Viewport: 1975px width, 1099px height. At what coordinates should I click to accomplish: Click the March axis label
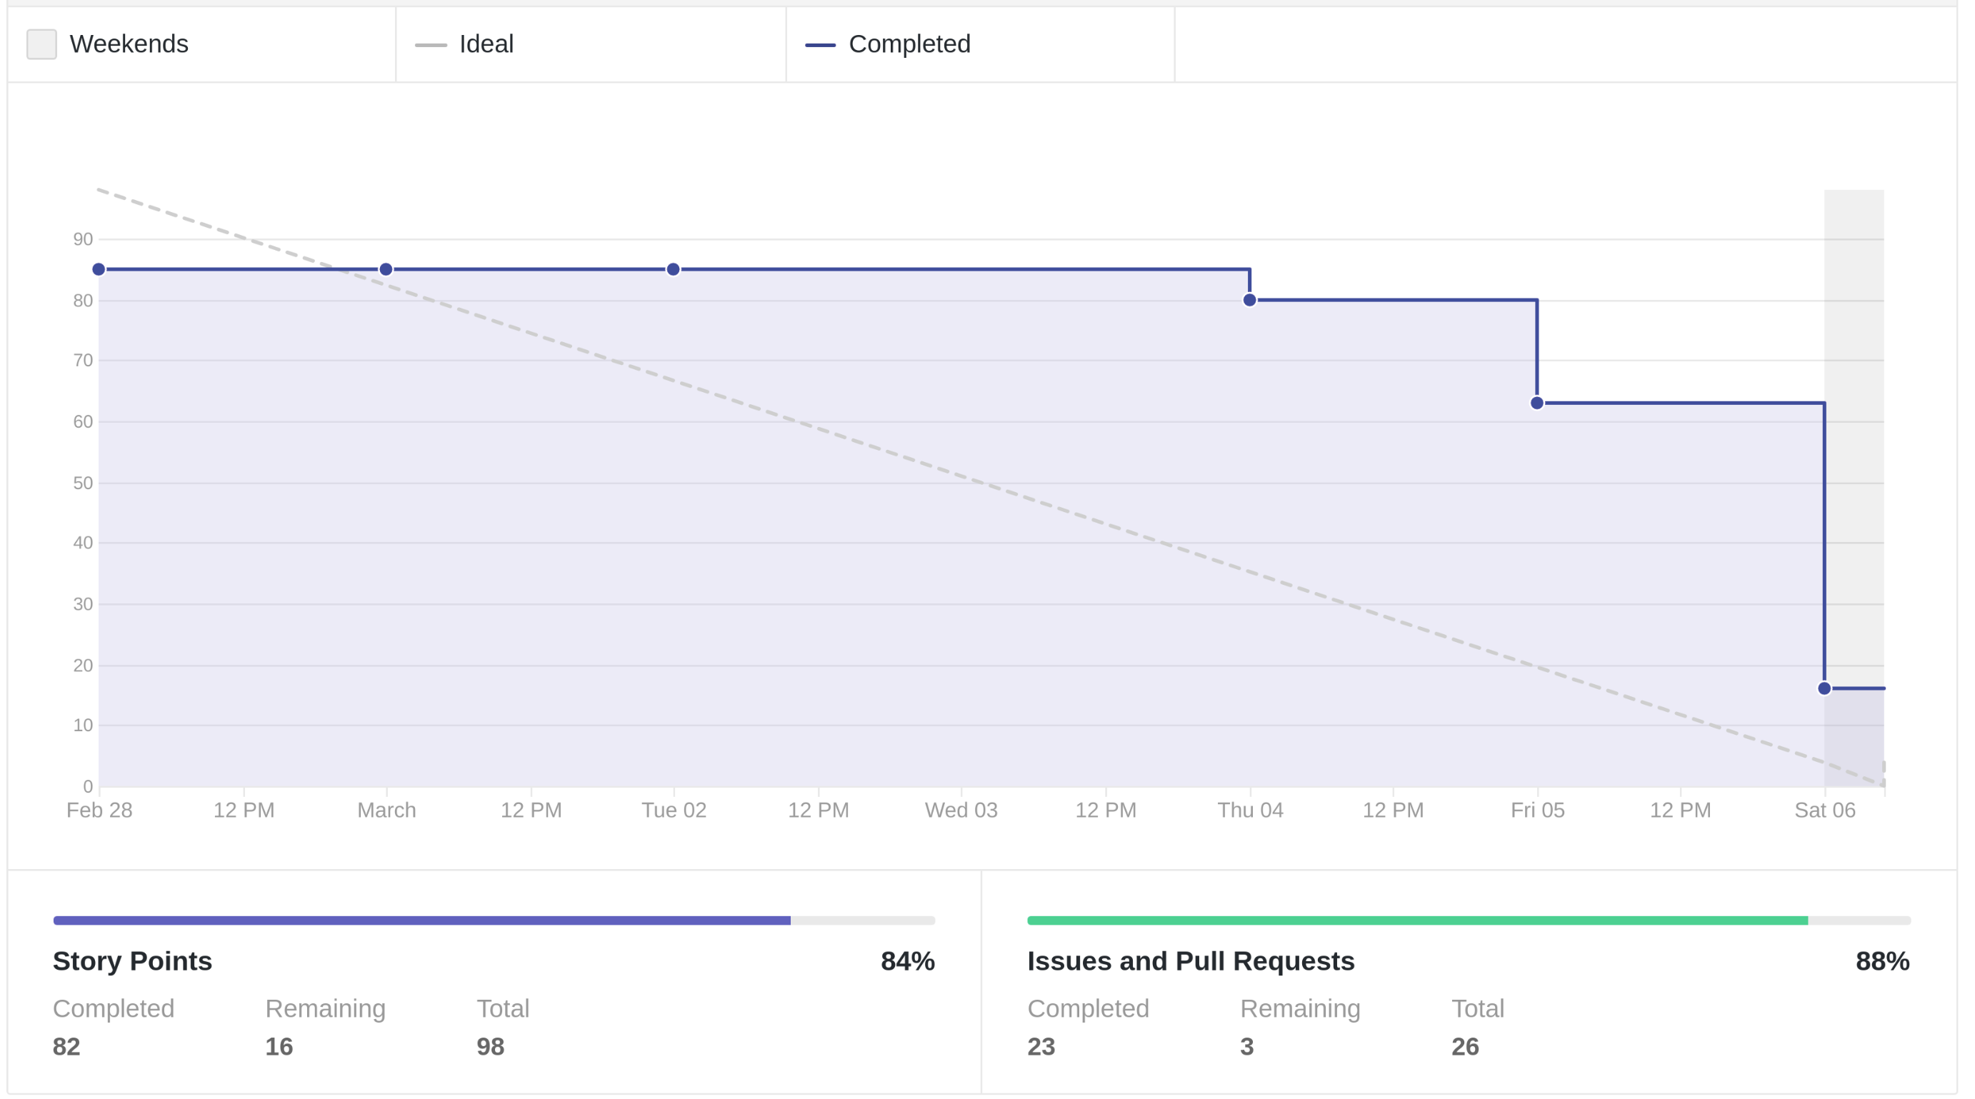[x=386, y=810]
